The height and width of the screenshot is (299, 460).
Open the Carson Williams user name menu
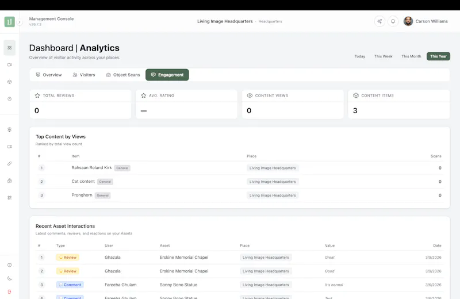coord(432,21)
